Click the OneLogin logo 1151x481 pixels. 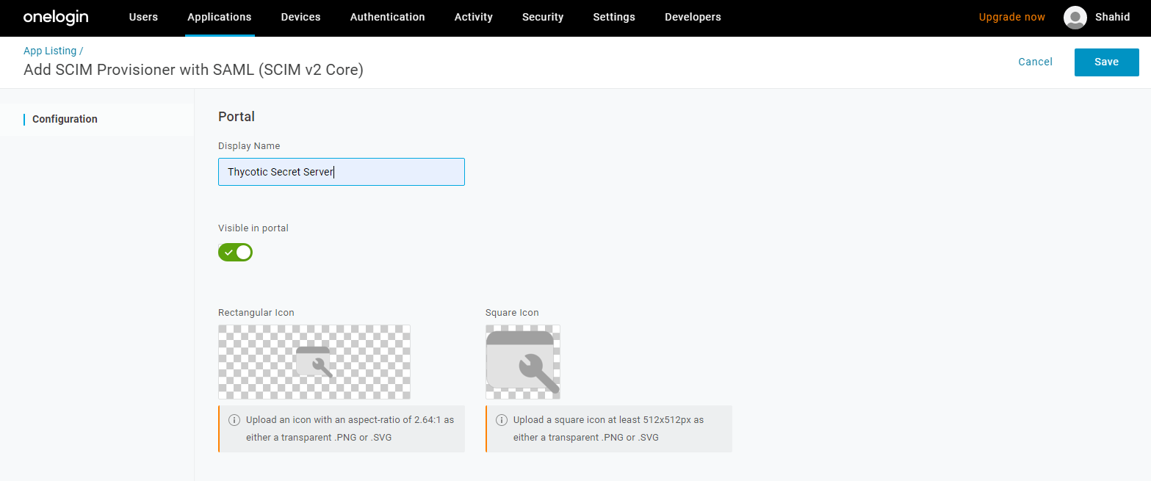[x=56, y=18]
